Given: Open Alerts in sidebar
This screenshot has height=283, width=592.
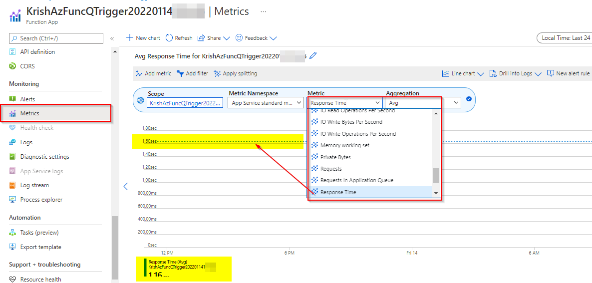Looking at the screenshot, I should point(27,99).
